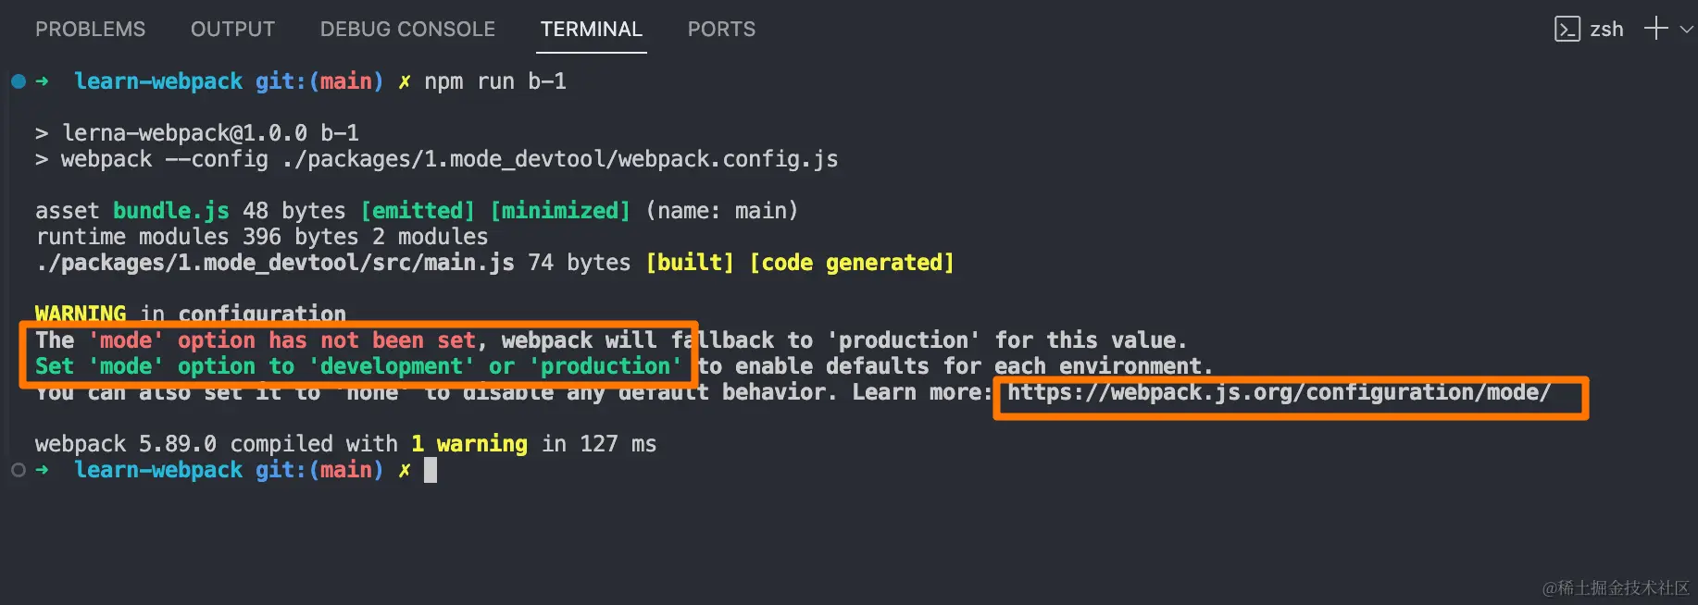Click the zsh terminal label
Image resolution: width=1698 pixels, height=605 pixels.
pyautogui.click(x=1606, y=30)
